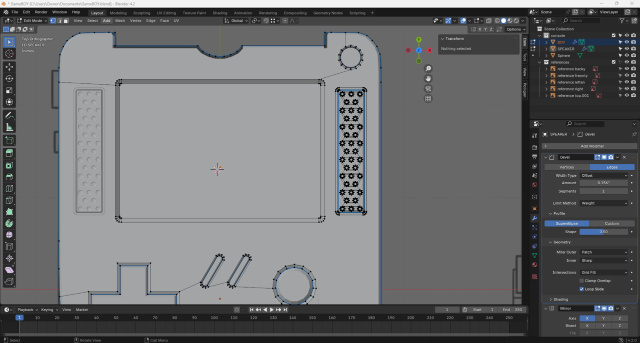Disable the Loop Slide checkbox

pos(581,289)
